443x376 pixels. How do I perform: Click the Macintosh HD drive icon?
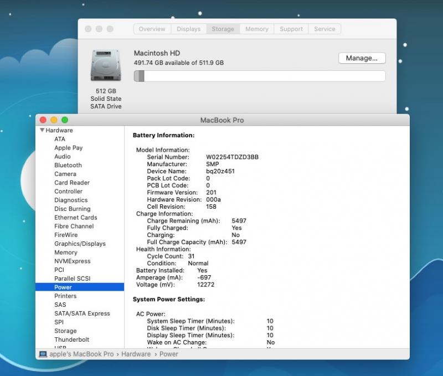[x=106, y=65]
